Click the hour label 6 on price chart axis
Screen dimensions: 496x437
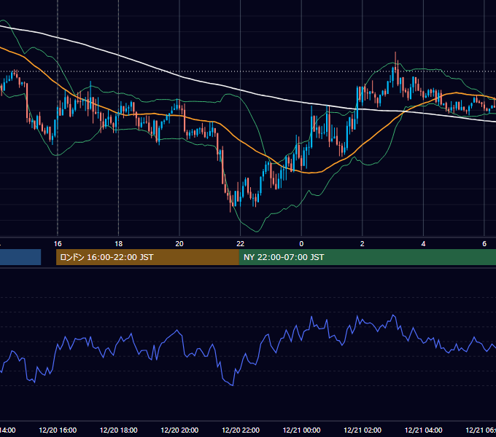point(484,244)
